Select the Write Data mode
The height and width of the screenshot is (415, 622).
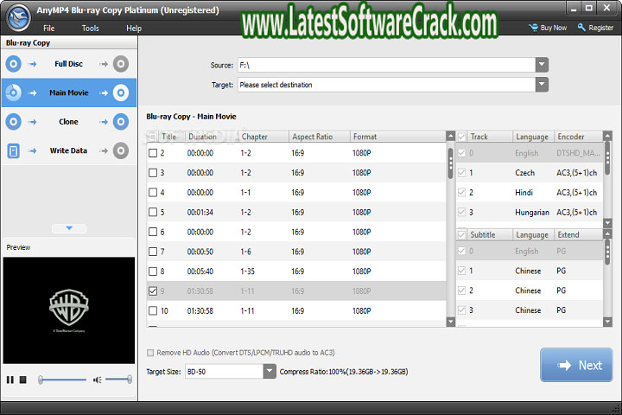[x=68, y=150]
